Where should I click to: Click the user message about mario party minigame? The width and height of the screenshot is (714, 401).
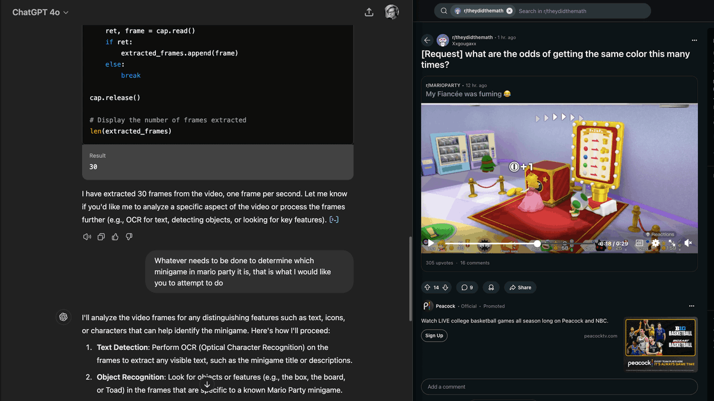tap(249, 272)
